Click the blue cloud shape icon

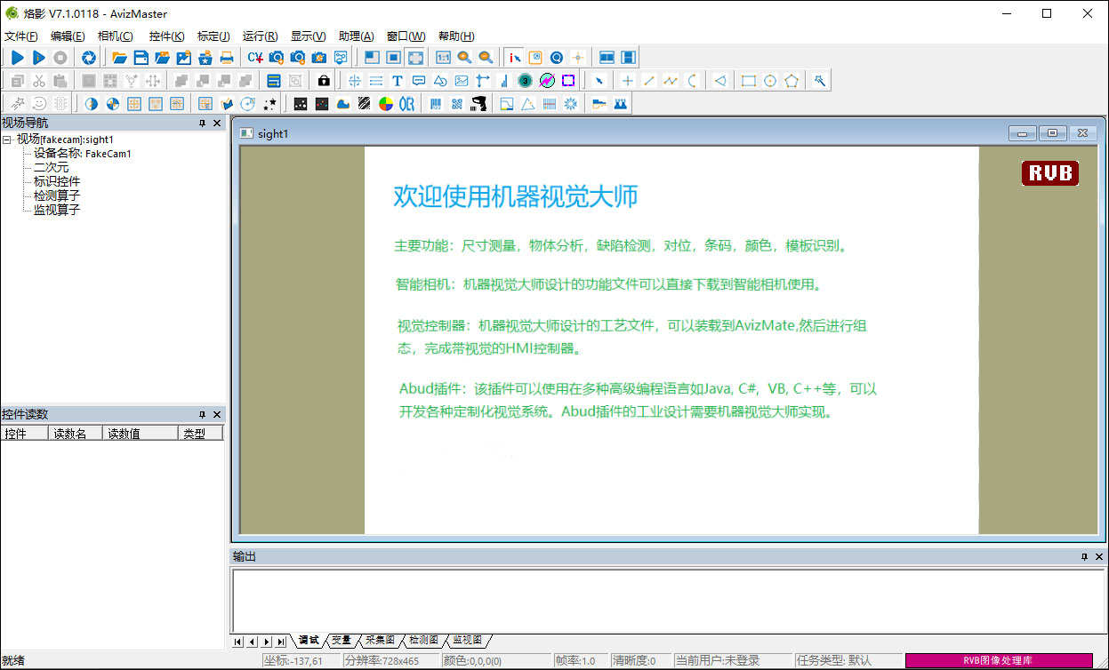pyautogui.click(x=343, y=104)
